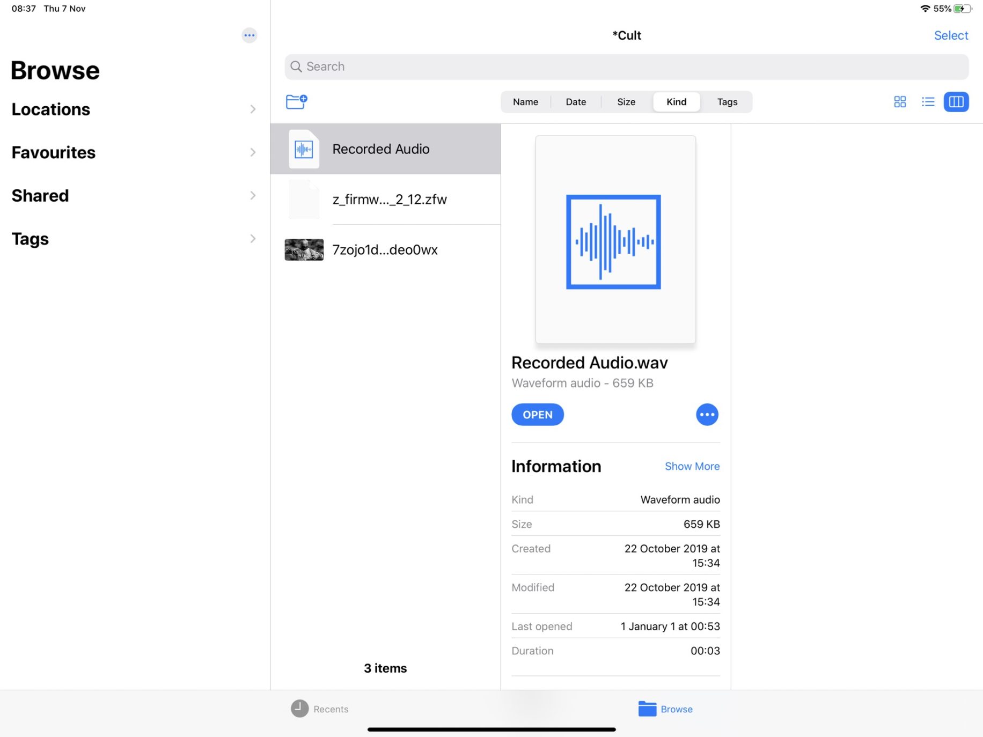Open the 7zojo1d image thumbnail
Image resolution: width=983 pixels, height=737 pixels.
[x=304, y=250]
